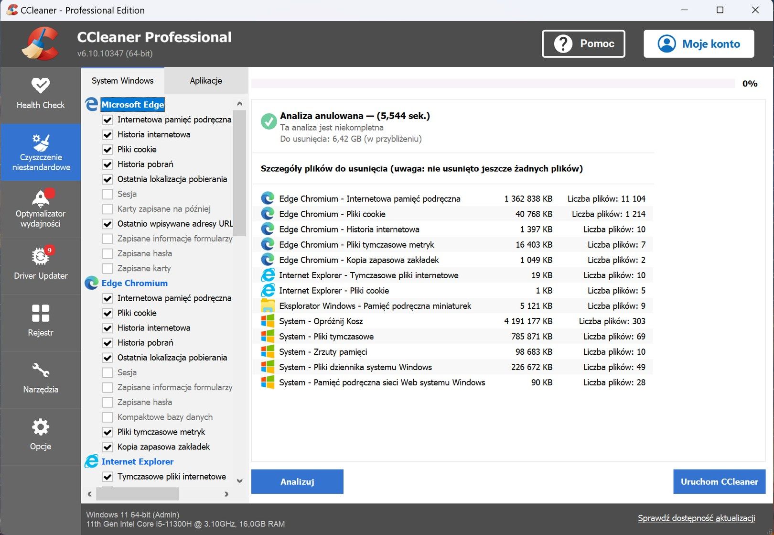The height and width of the screenshot is (535, 774).
Task: Open Optymalizator wydajności rocket icon
Action: coord(41,198)
